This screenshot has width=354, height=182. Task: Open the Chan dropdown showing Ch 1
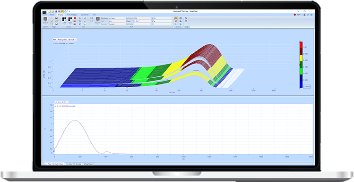click(x=142, y=21)
